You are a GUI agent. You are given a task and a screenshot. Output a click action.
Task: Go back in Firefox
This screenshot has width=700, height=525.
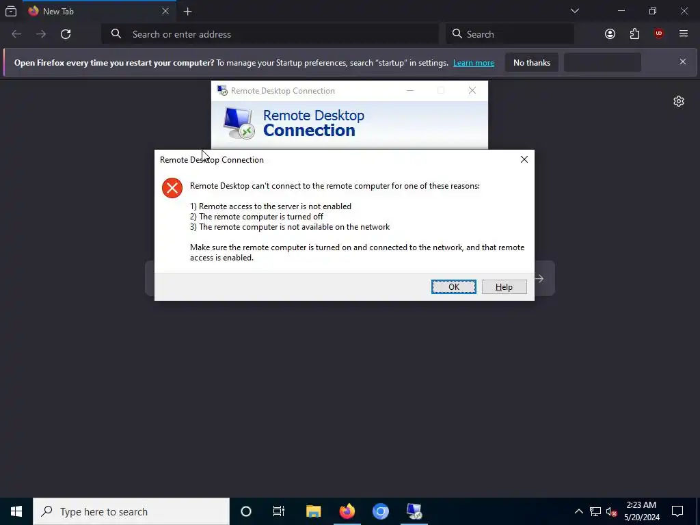[x=16, y=34]
